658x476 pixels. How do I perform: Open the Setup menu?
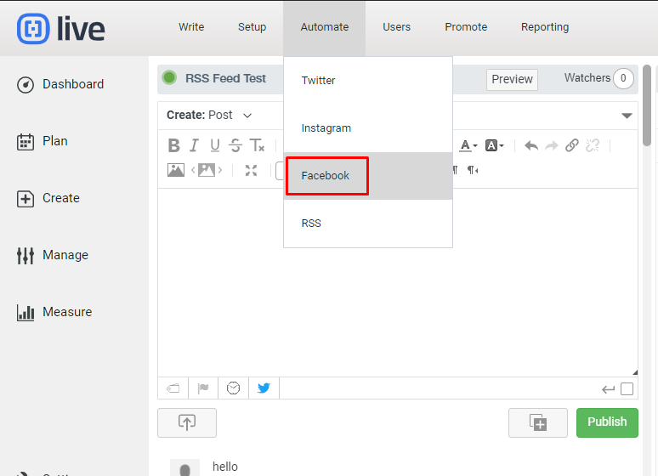pos(252,27)
